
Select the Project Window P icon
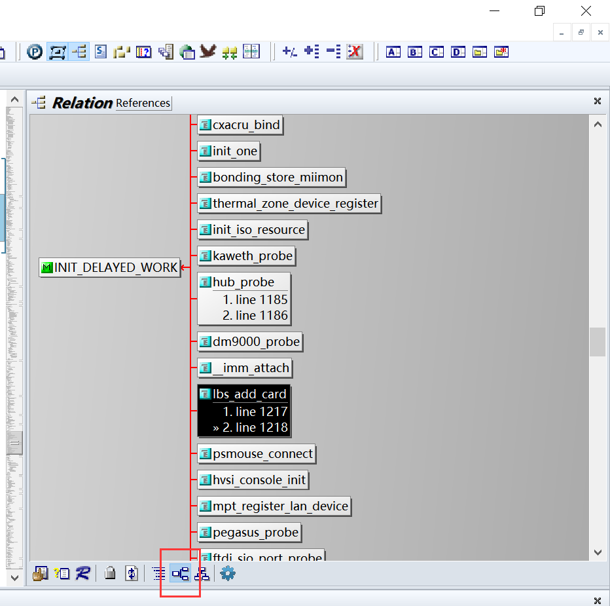34,52
